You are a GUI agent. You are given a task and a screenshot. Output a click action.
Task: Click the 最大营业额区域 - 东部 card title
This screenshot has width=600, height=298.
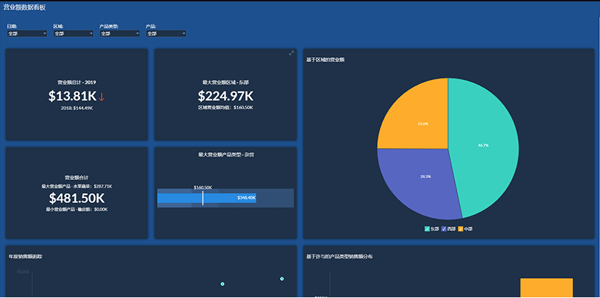pos(226,82)
